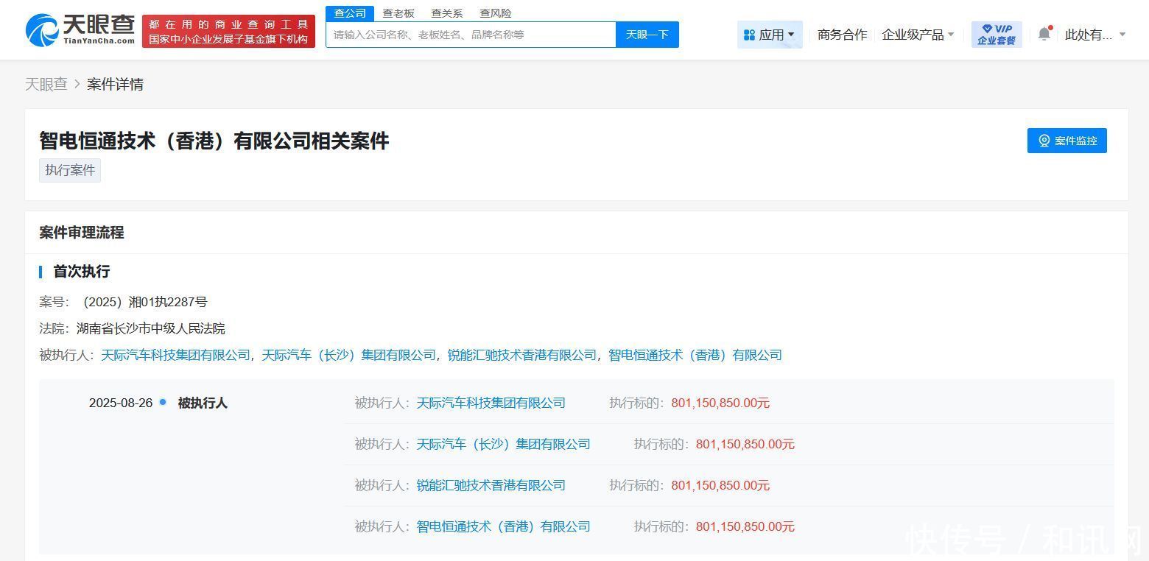Expand the 应用 dropdown menu
1149x561 pixels.
[x=770, y=35]
